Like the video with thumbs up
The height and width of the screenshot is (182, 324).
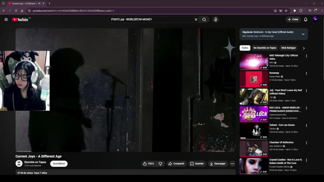[149, 164]
